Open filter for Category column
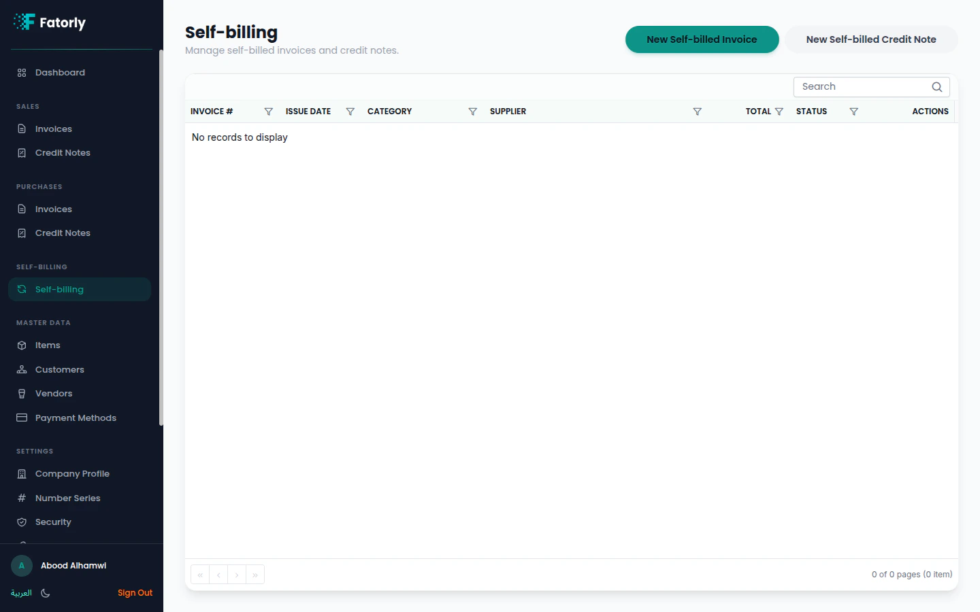The height and width of the screenshot is (612, 980). pyautogui.click(x=473, y=112)
